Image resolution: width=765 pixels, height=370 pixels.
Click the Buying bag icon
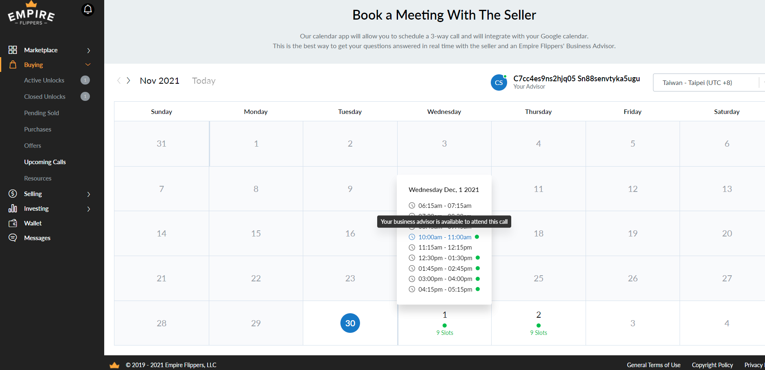pos(13,65)
